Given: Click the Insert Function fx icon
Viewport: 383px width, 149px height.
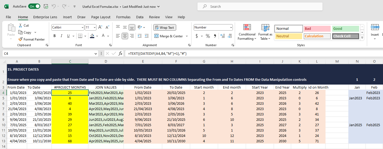Looking at the screenshot, I should [120, 53].
